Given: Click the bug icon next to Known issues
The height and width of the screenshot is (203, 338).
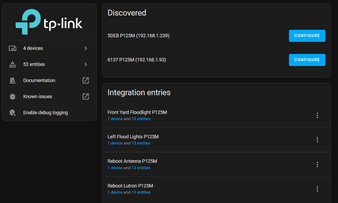Looking at the screenshot, I should click(x=12, y=97).
